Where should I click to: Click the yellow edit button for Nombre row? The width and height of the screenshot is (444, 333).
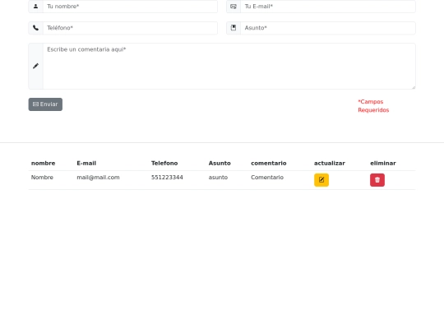point(321,180)
